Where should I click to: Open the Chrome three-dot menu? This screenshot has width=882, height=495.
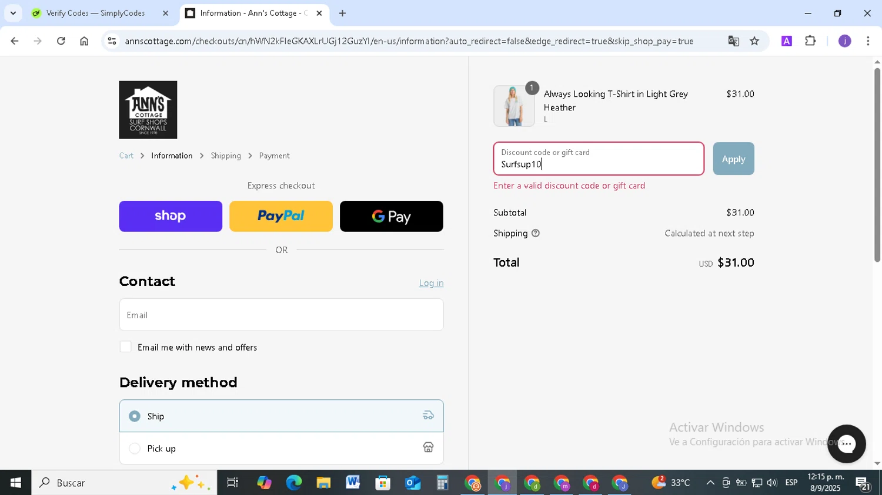pos(868,41)
